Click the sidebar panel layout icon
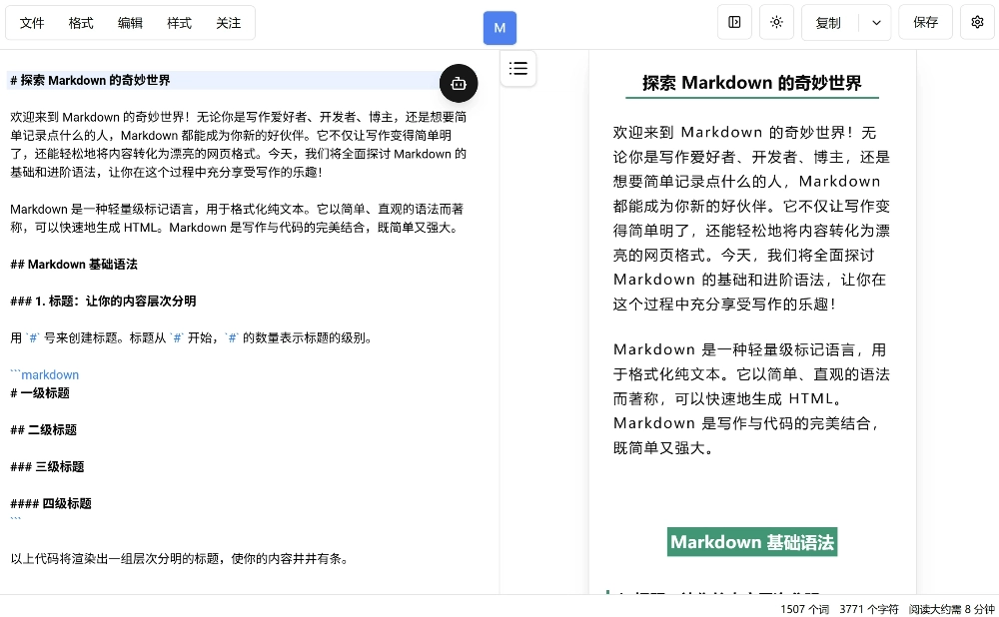This screenshot has width=999, height=617. (734, 21)
